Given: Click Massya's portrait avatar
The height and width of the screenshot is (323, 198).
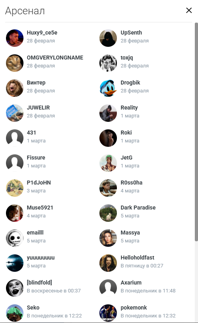Looking at the screenshot, I should 108,238.
